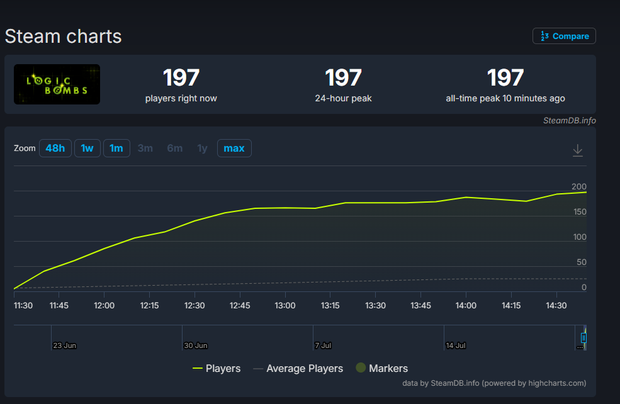This screenshot has height=404, width=620.
Task: Select the disabled 3m zoom option
Action: [x=145, y=149]
